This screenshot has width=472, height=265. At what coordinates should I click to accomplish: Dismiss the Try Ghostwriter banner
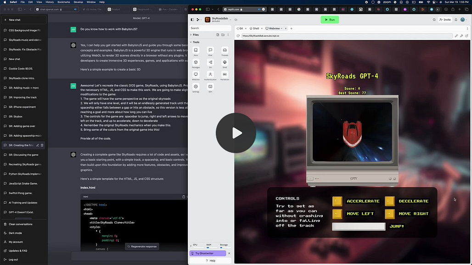coord(229,253)
